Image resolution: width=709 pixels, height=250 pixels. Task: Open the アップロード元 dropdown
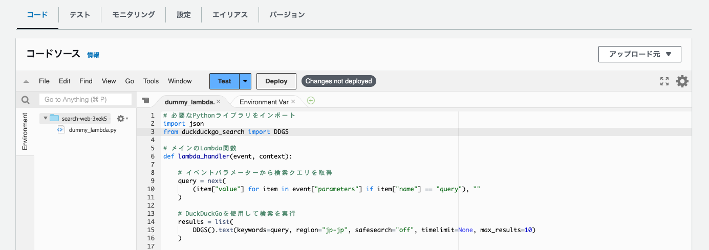640,54
